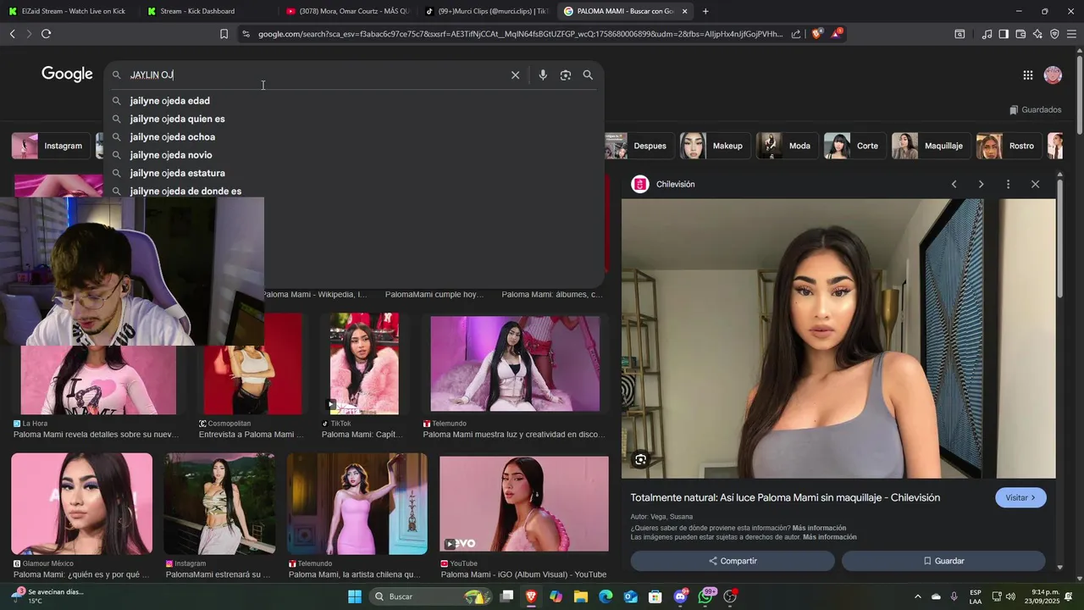The width and height of the screenshot is (1084, 610).
Task: Open Leo AI sparkle icon
Action: click(1037, 34)
